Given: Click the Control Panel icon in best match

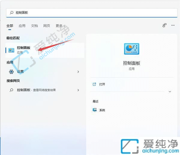Looking at the screenshot, I should [11, 50].
